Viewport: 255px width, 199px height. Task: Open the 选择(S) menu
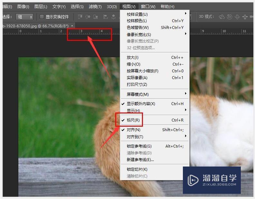[77, 7]
